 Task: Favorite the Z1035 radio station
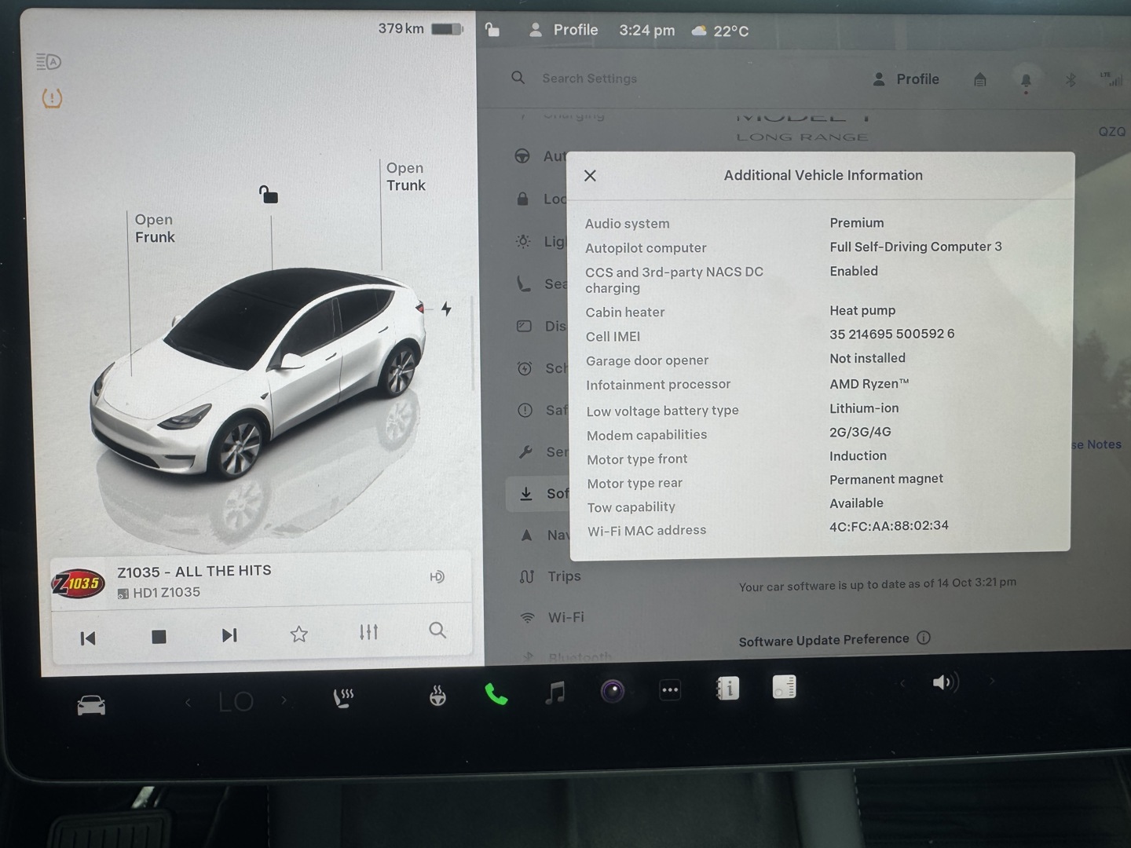coord(298,634)
